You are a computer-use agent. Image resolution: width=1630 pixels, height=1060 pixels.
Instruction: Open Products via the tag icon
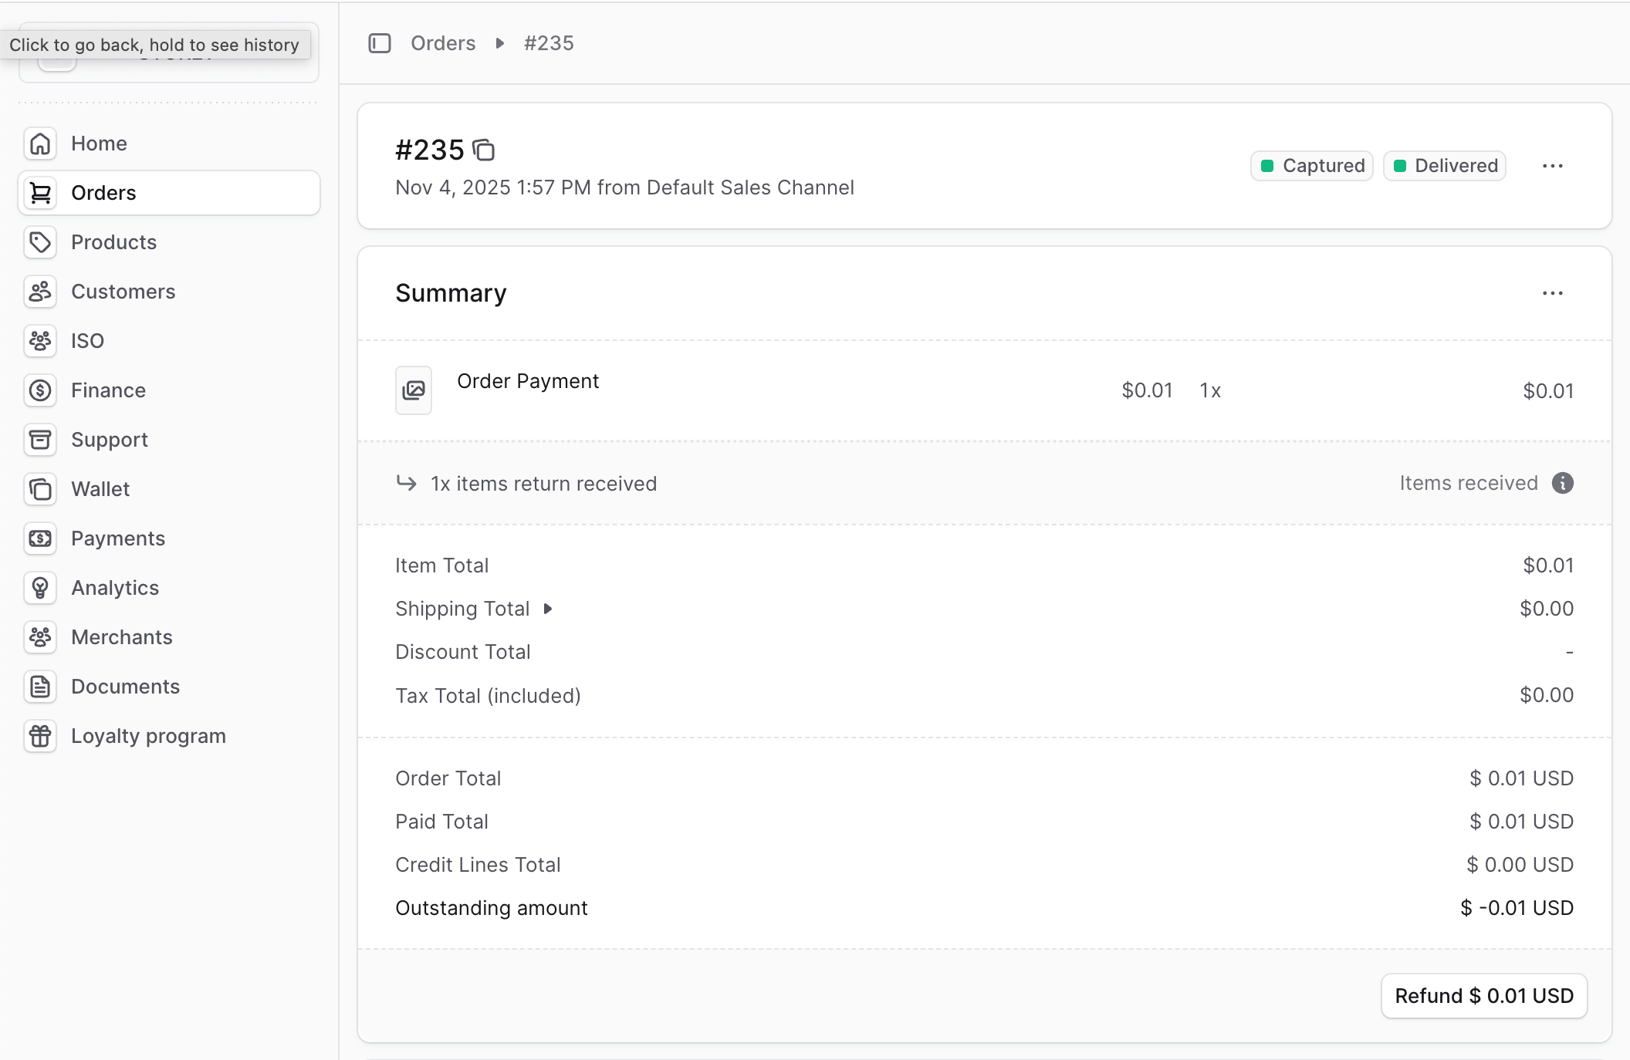pos(40,242)
